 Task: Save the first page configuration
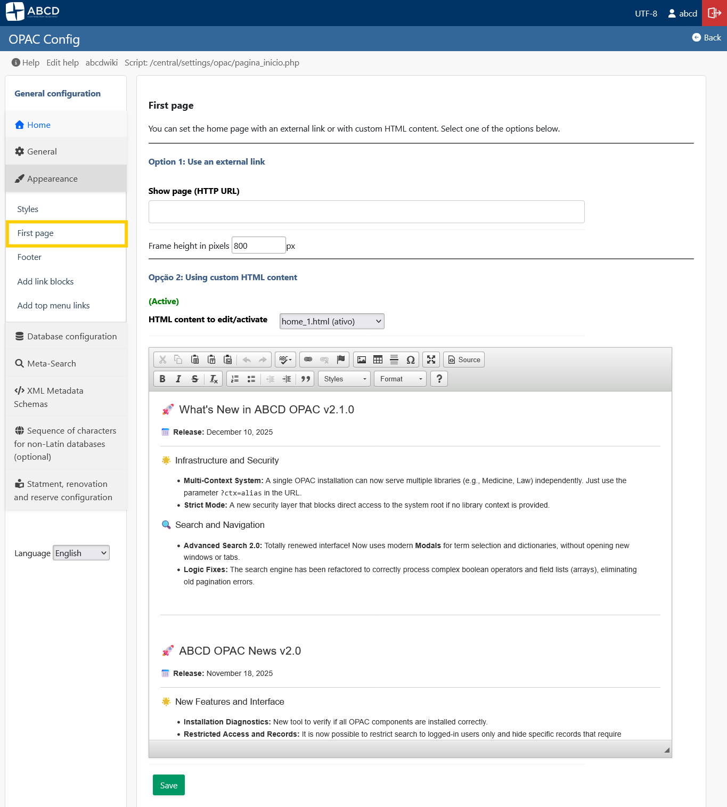point(168,785)
